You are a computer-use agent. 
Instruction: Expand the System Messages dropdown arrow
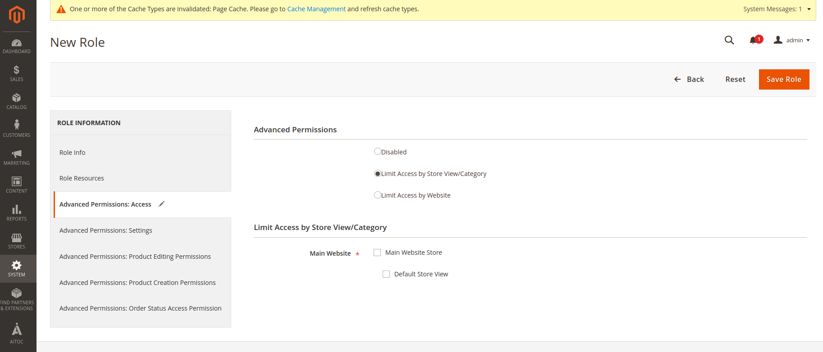point(809,9)
